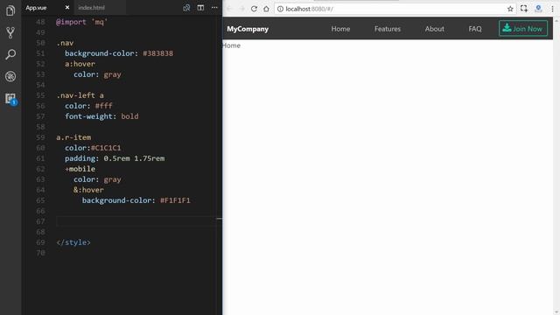
Task: Click line number 59 in the gutter
Action: pyautogui.click(x=40, y=137)
